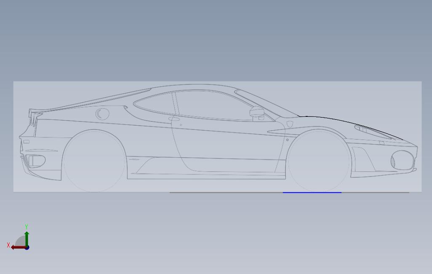Viewport: 432px width, 274px height.
Task: Select the gray sketch line right of the blue segment
Action: 375,192
